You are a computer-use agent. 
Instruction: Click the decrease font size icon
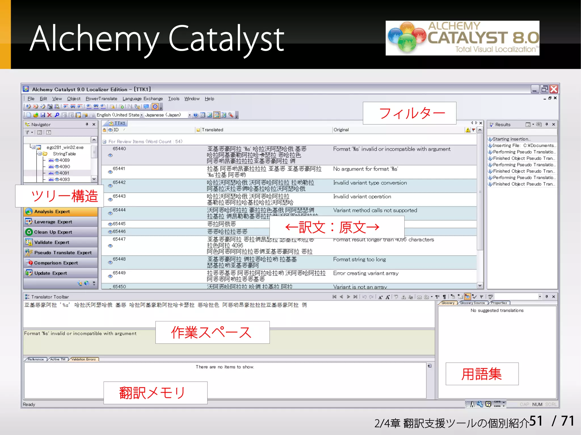tap(380, 297)
